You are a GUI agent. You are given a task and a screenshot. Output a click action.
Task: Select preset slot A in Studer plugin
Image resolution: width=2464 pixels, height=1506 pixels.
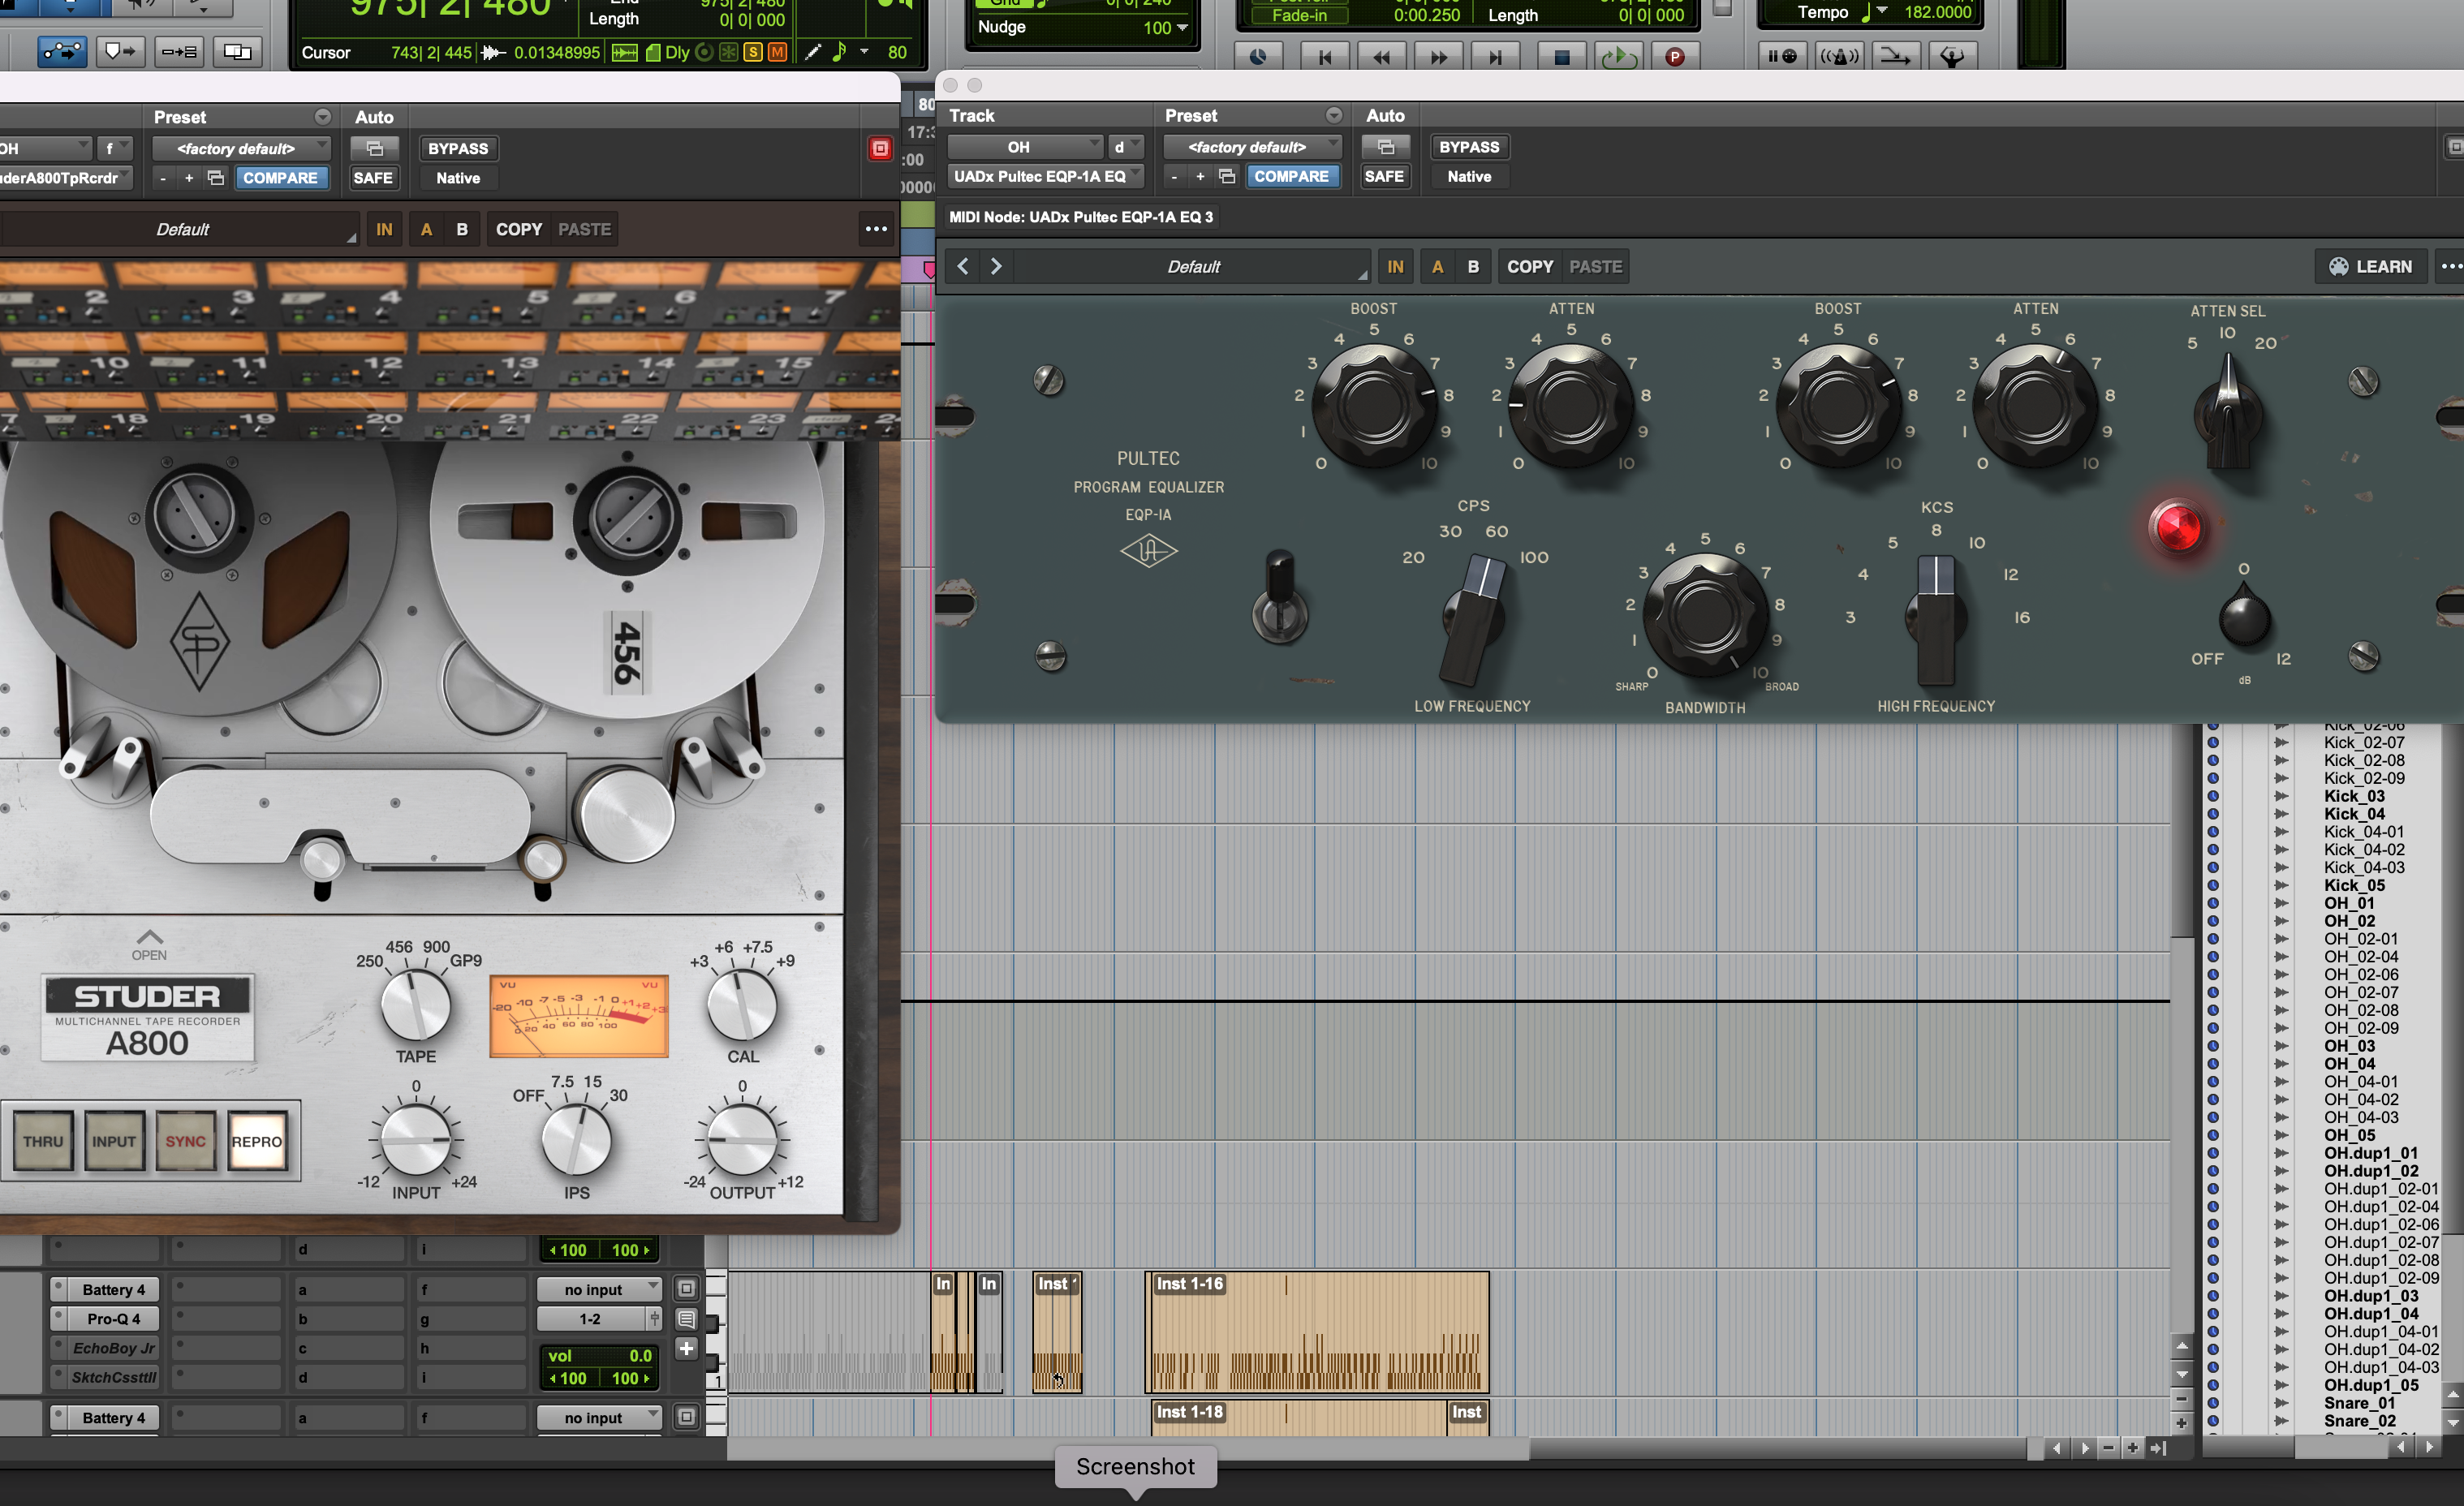tap(426, 229)
